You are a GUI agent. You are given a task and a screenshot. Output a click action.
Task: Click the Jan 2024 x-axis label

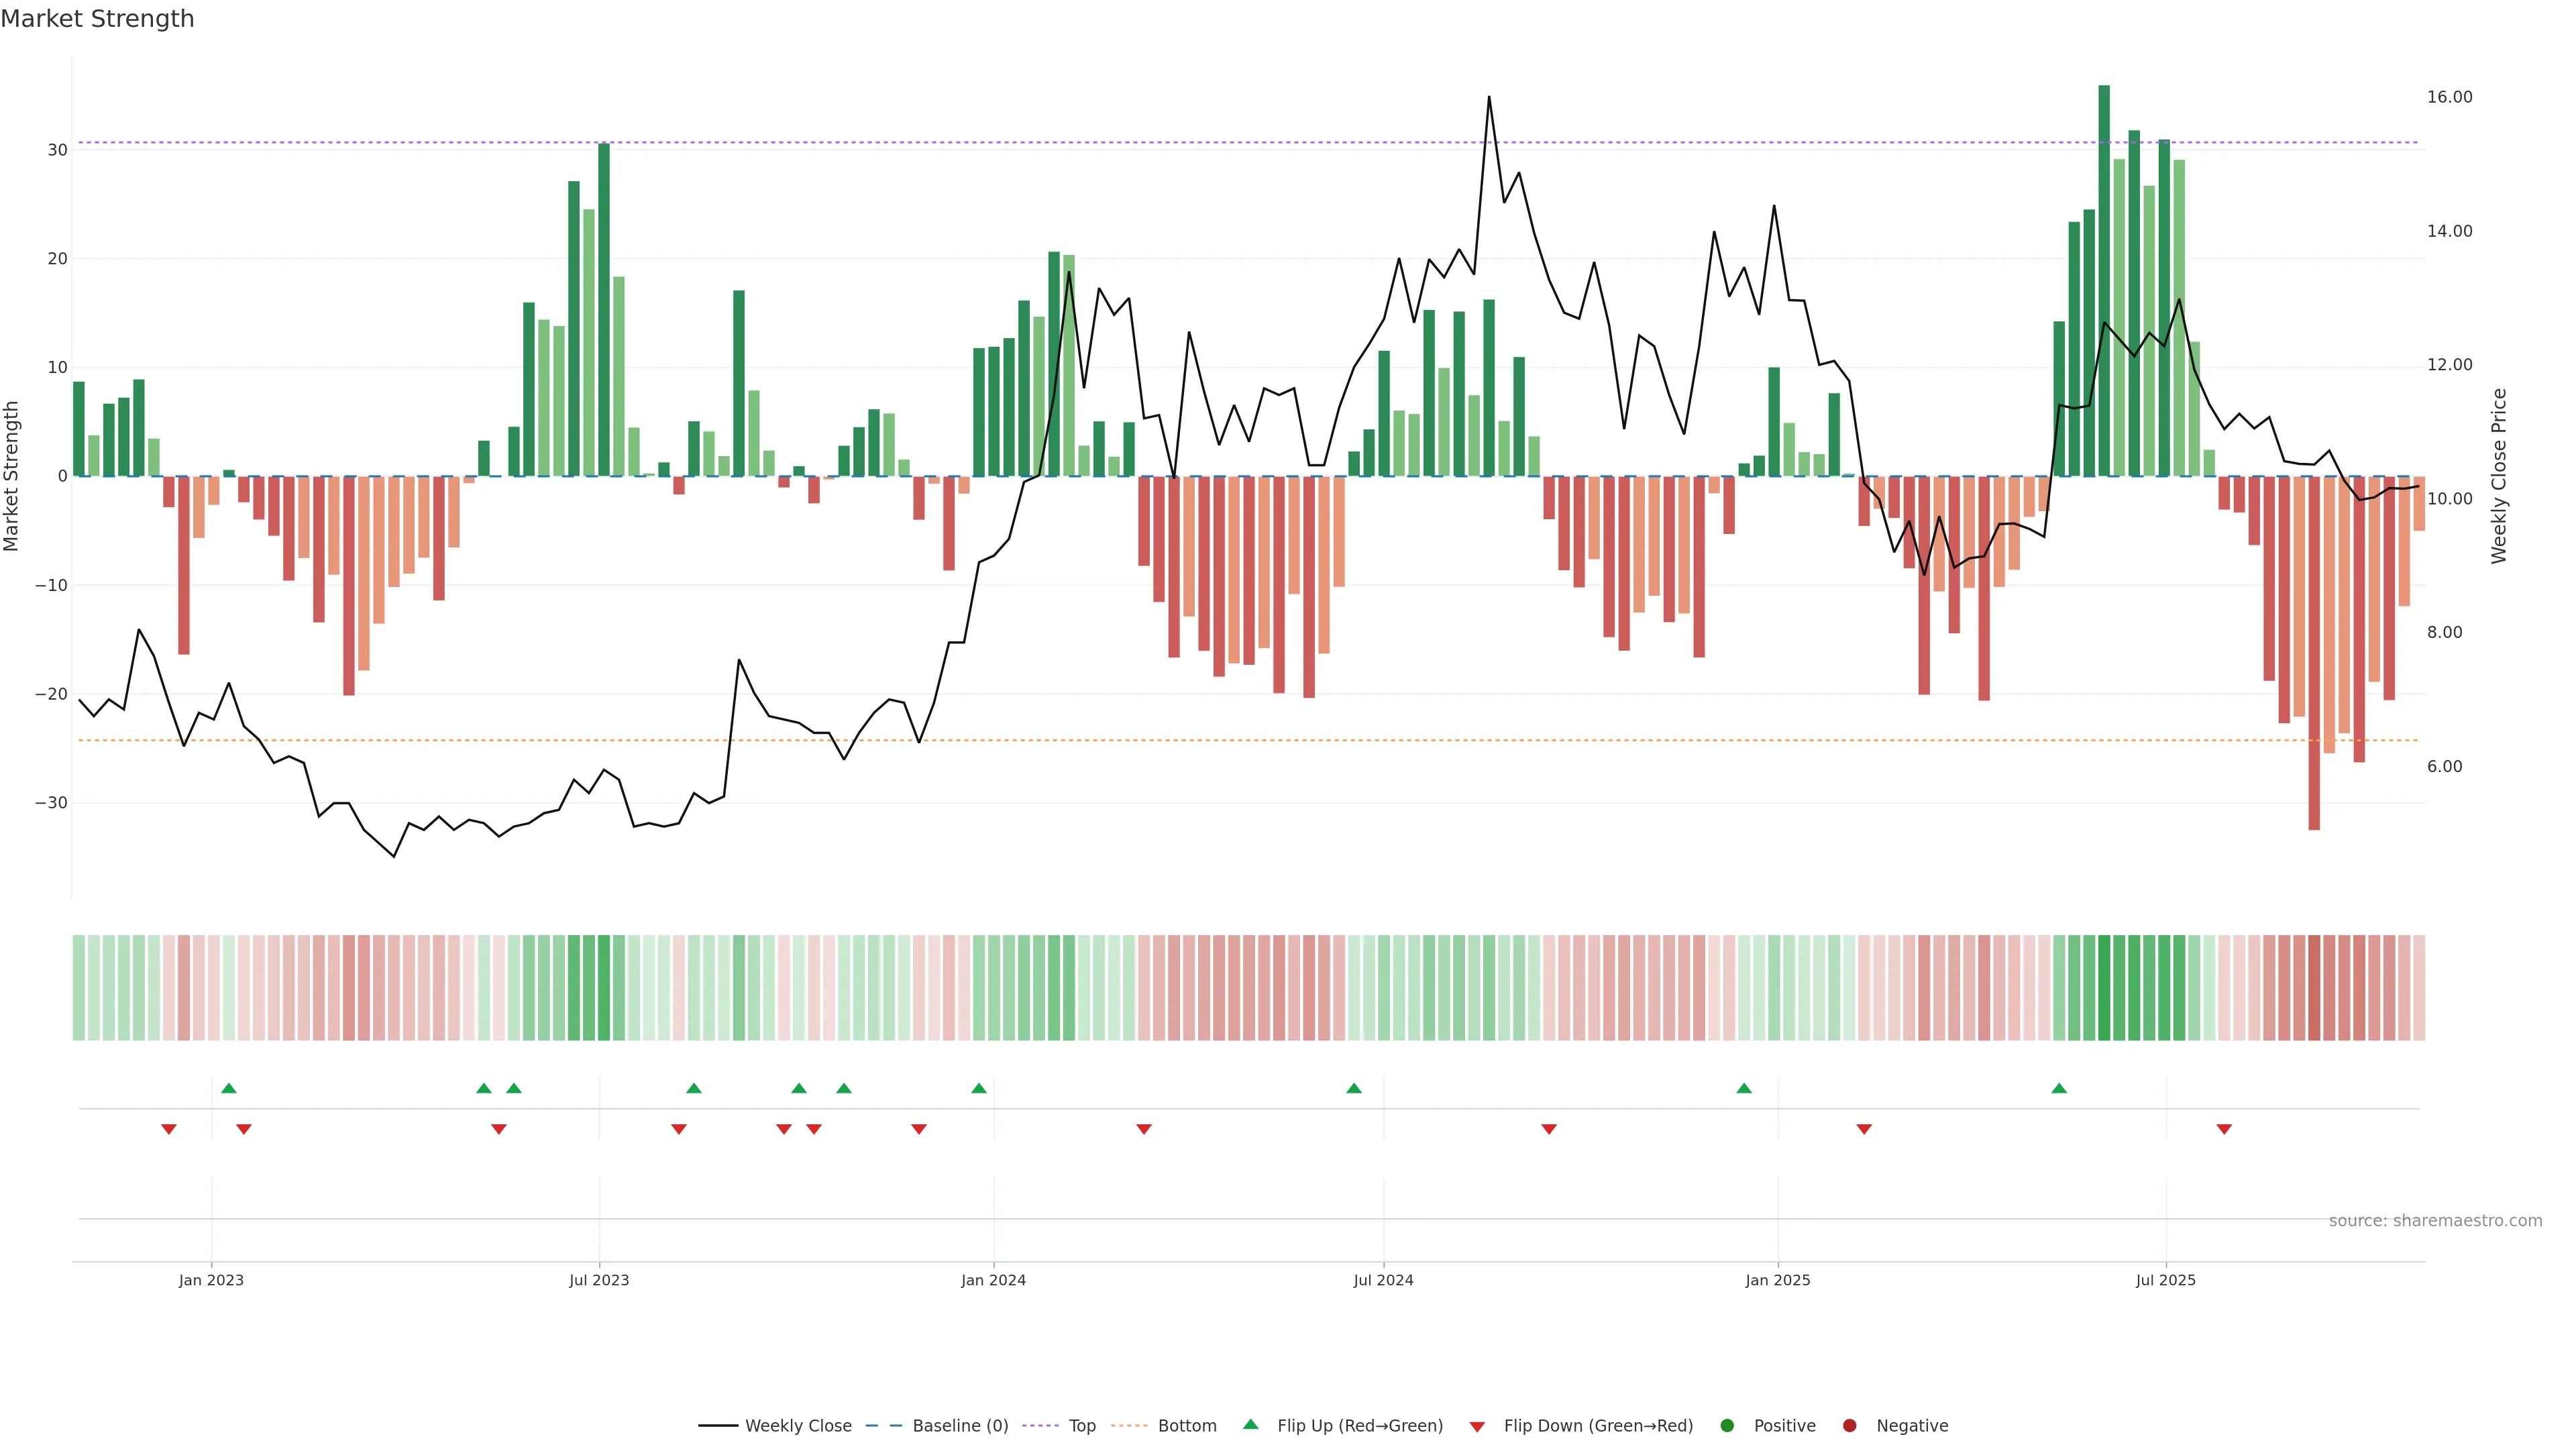[x=993, y=1280]
